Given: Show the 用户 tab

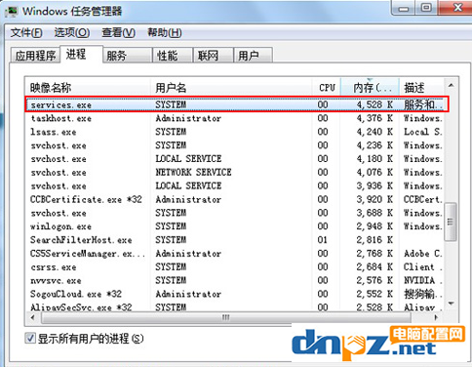Looking at the screenshot, I should click(x=253, y=56).
